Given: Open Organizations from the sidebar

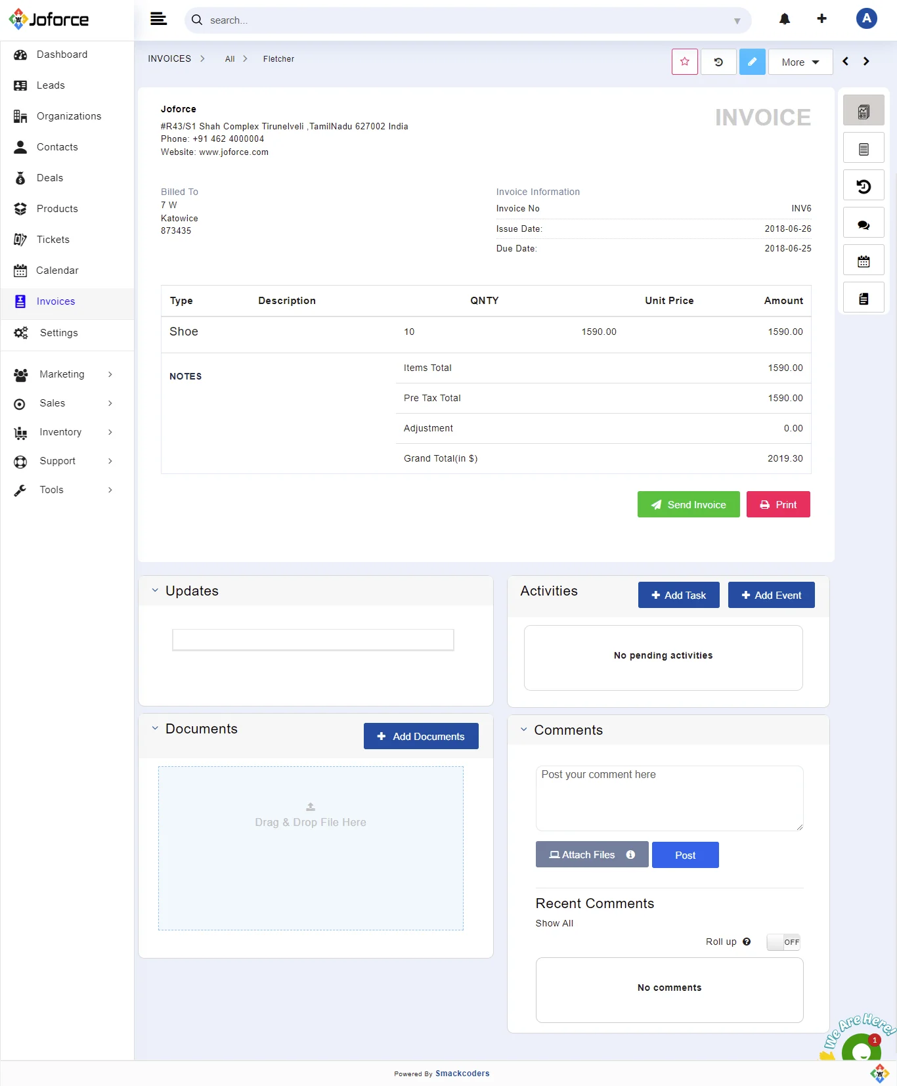Looking at the screenshot, I should coord(68,116).
